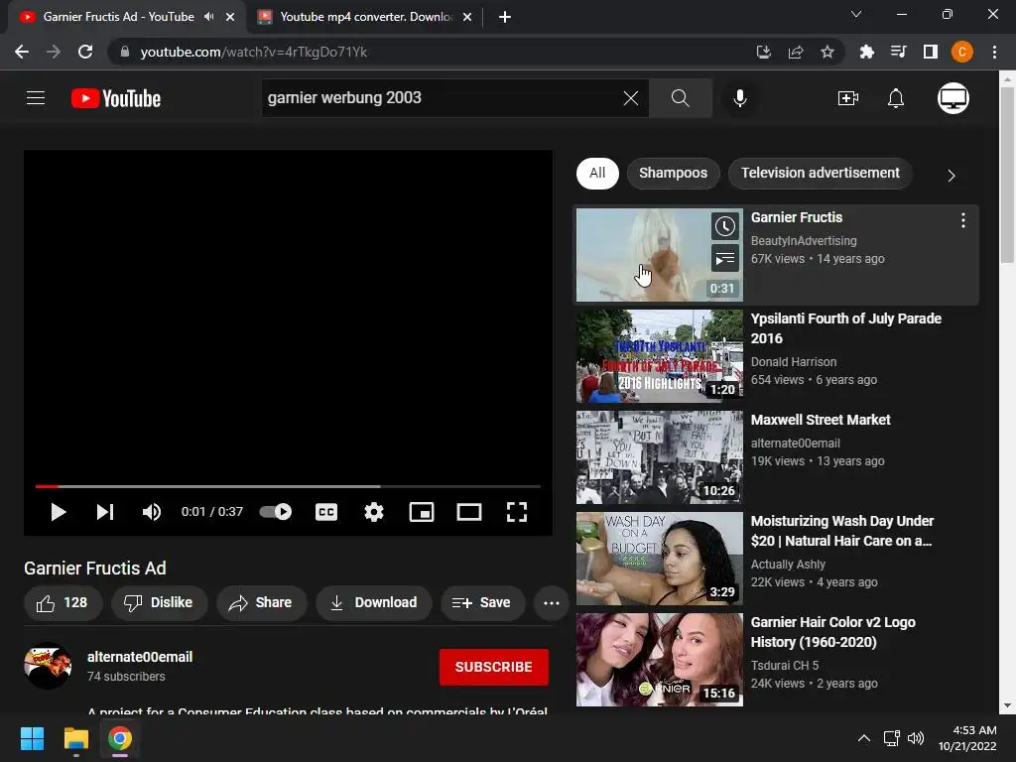Download the video

(x=374, y=602)
